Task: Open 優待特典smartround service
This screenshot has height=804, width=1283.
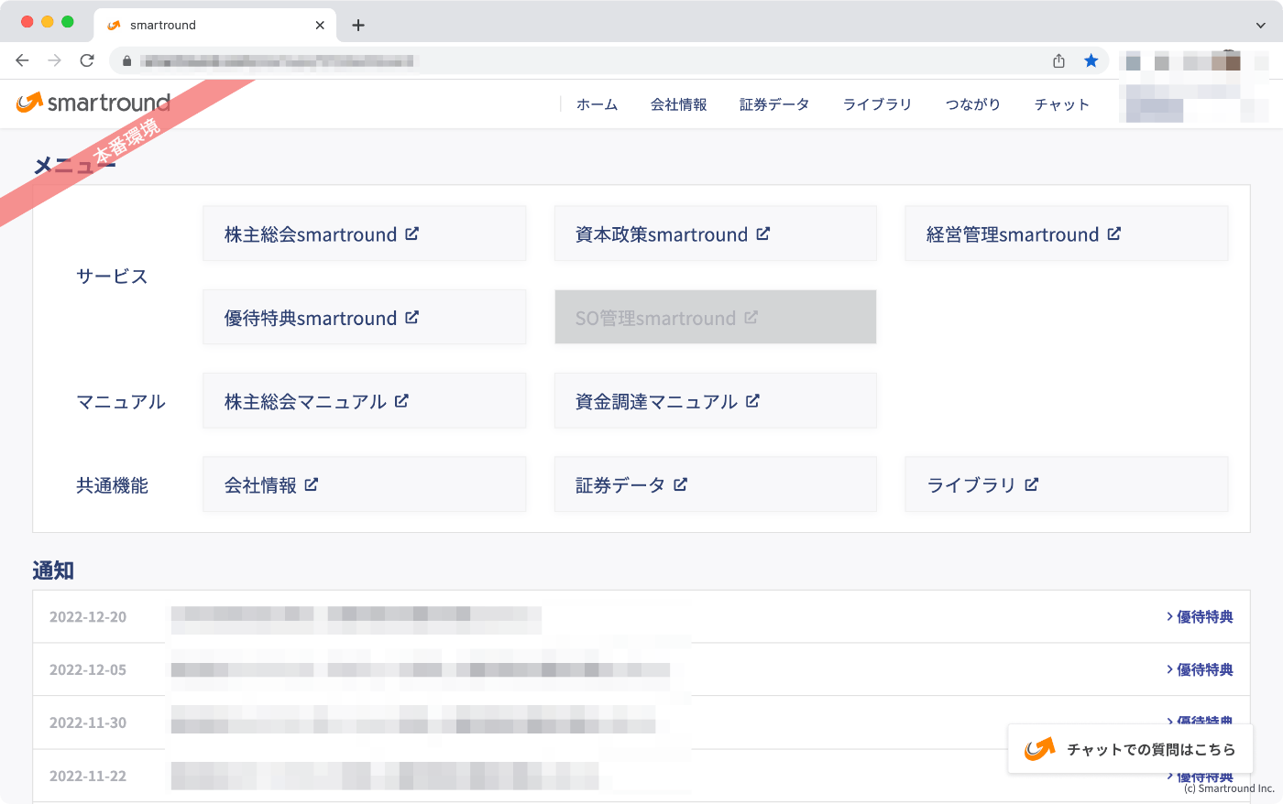Action: [365, 317]
